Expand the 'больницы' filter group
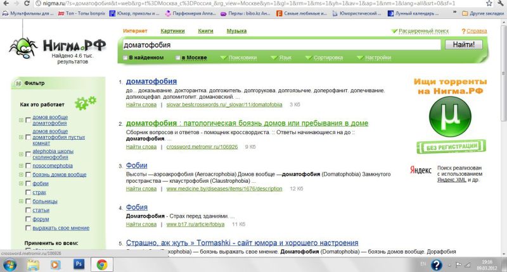 point(21,201)
